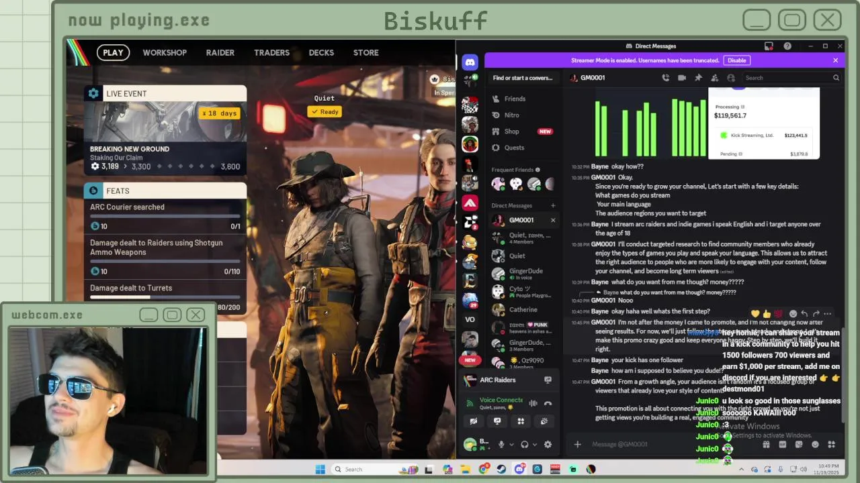The width and height of the screenshot is (860, 483).
Task: Add friends to the GM0001 DM
Action: [714, 78]
